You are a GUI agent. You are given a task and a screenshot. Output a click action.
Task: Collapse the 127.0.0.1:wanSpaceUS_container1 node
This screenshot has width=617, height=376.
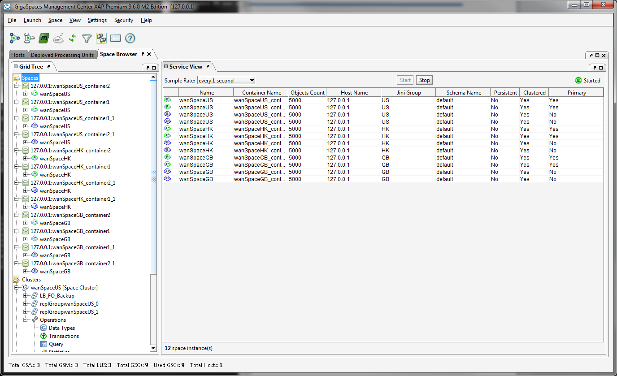[17, 102]
